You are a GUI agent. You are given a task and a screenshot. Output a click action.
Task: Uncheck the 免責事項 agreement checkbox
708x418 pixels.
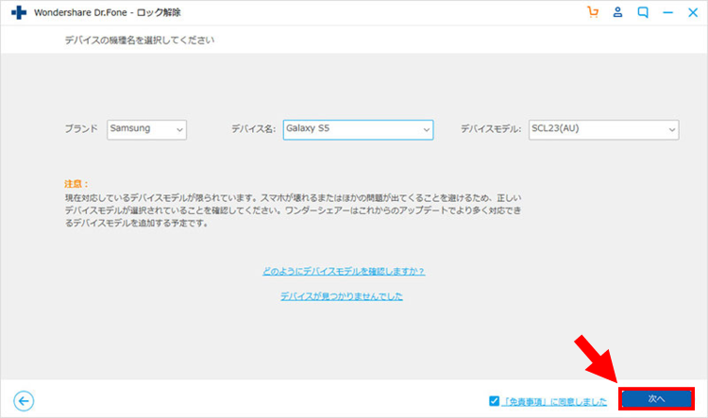click(494, 401)
